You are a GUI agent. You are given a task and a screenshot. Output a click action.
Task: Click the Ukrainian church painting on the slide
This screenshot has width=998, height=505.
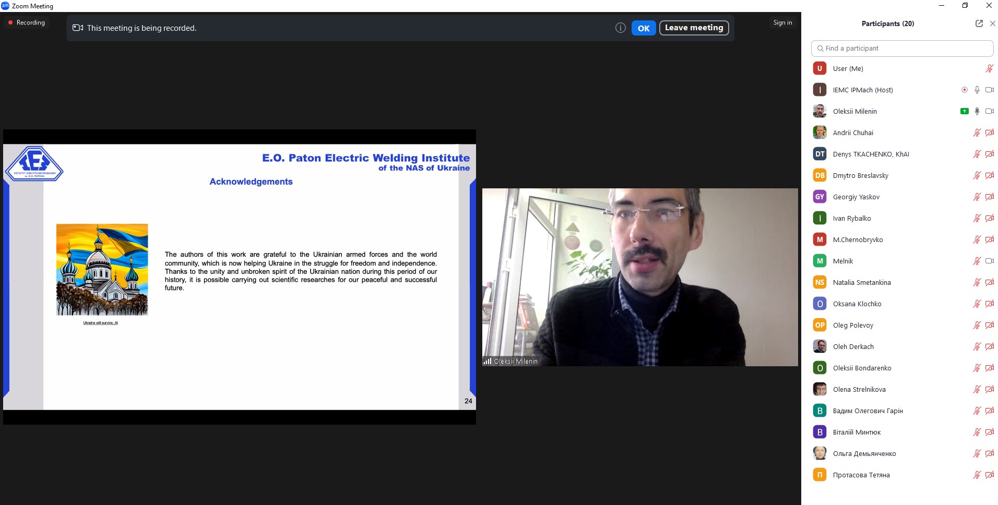click(102, 269)
